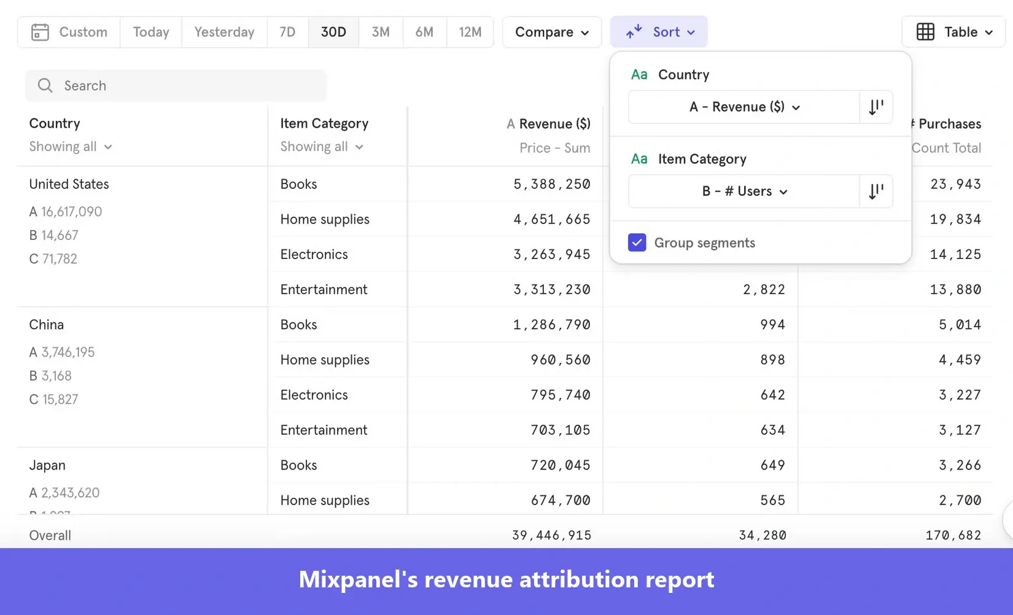Viewport: 1013px width, 615px height.
Task: Click Japan Home supplies revenue 674,700
Action: (x=561, y=500)
